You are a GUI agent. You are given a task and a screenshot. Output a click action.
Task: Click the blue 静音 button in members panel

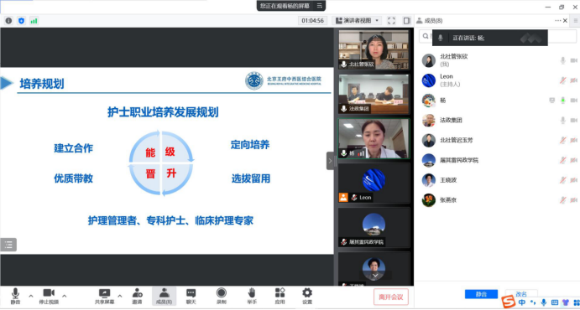[x=481, y=294]
